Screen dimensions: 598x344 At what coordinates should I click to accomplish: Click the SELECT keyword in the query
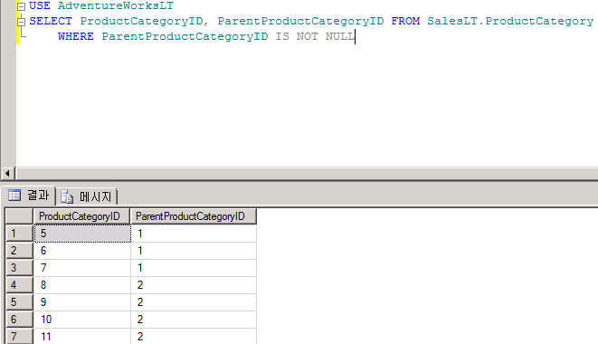[51, 21]
